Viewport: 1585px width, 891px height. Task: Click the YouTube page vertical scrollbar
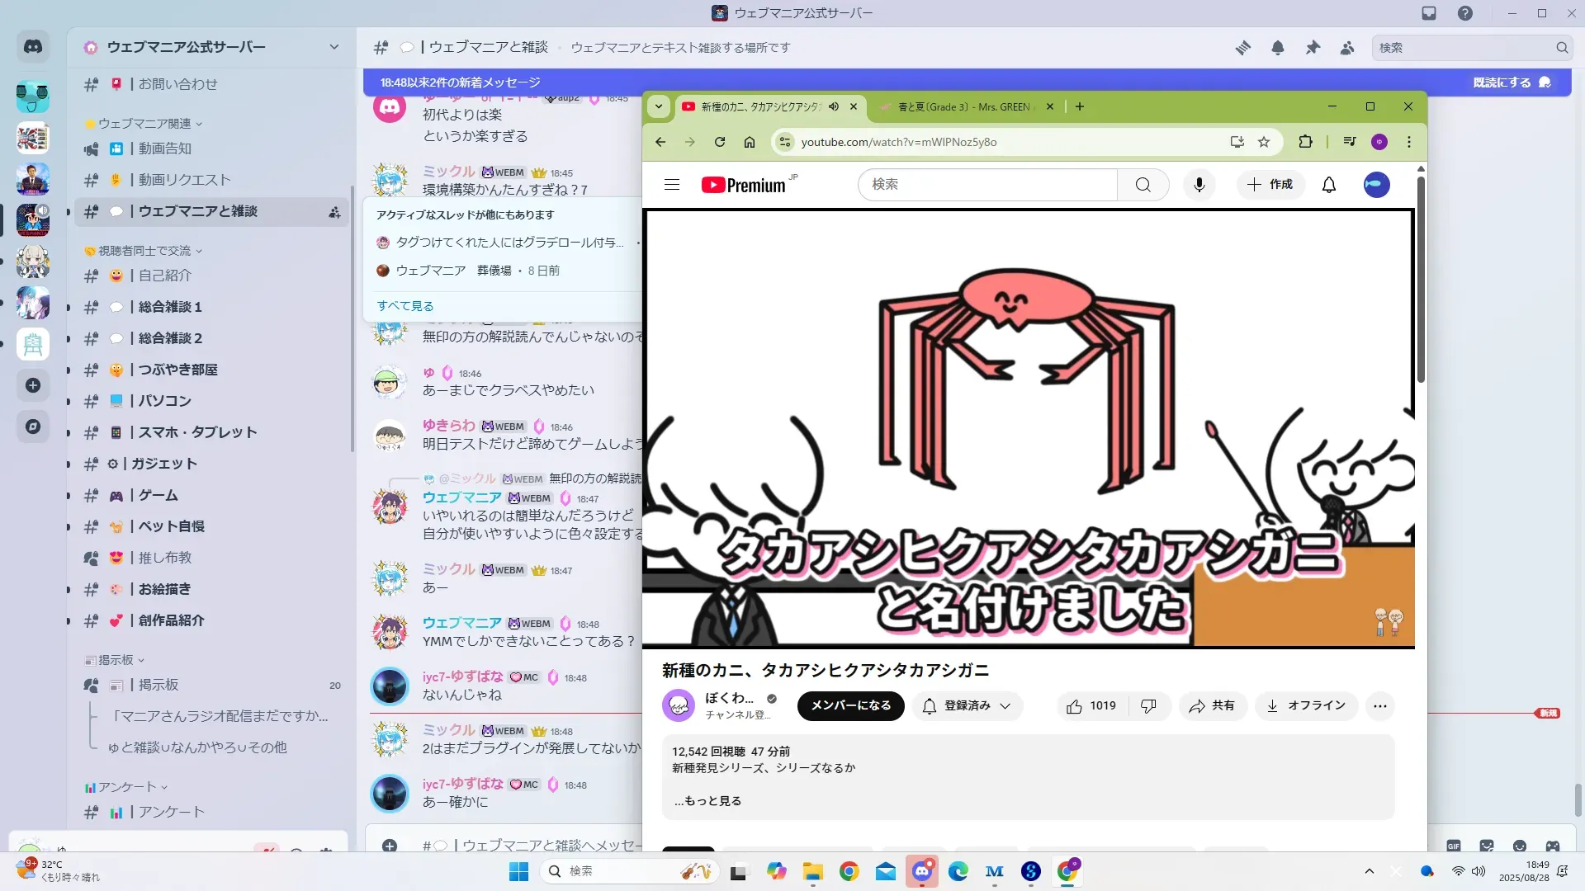point(1421,280)
